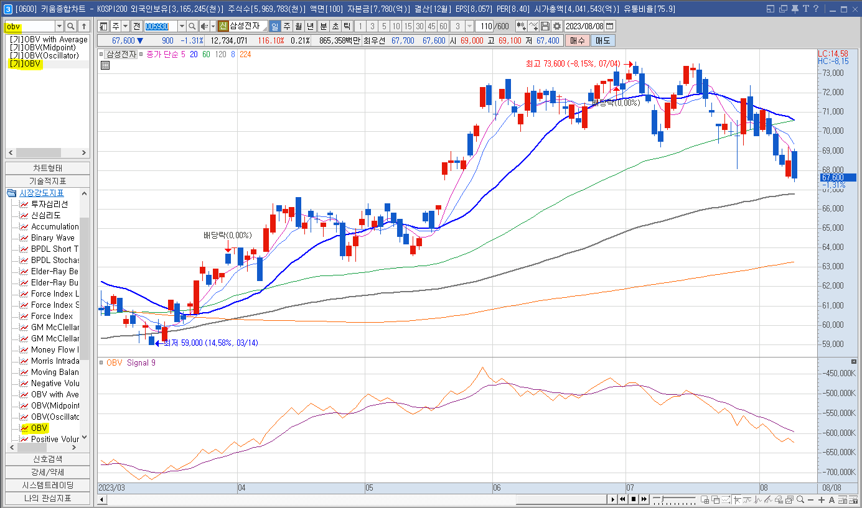
Task: Click the indicator search magnifier icon
Action: click(x=72, y=26)
